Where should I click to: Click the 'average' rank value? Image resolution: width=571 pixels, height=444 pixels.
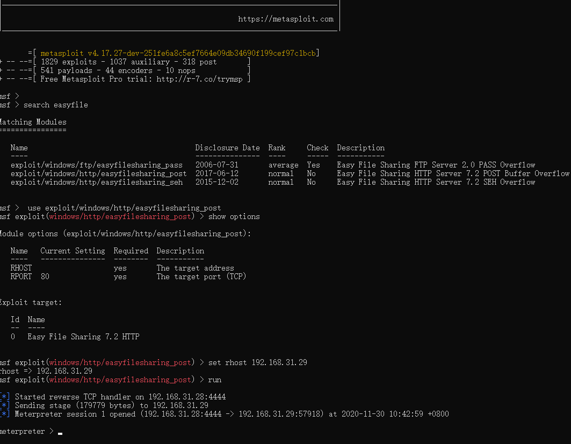click(283, 165)
